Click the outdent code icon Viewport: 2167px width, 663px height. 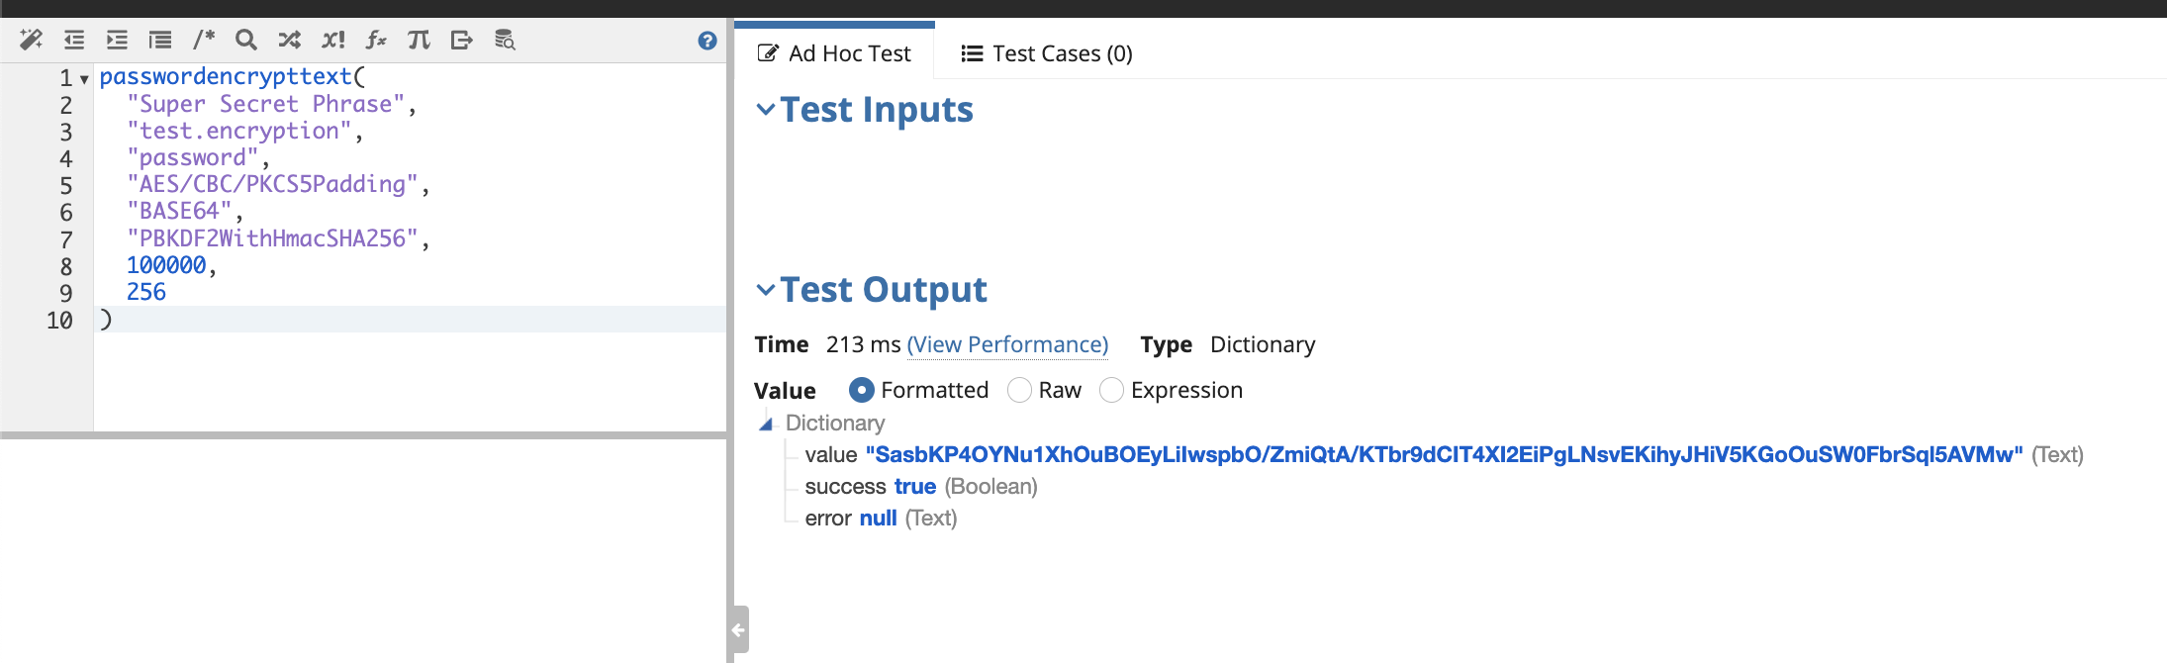point(74,40)
